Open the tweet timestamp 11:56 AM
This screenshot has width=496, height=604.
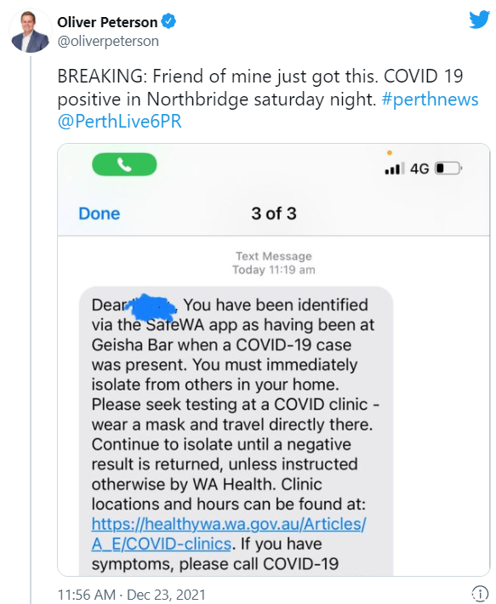(86, 595)
